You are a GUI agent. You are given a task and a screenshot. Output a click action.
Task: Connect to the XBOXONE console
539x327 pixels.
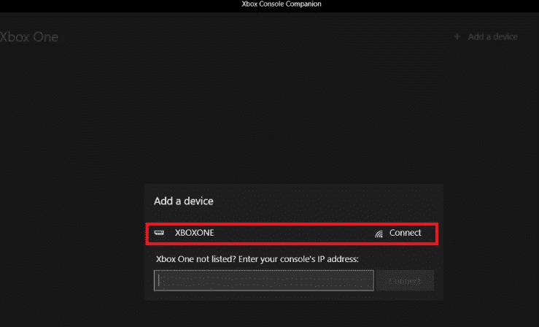405,233
